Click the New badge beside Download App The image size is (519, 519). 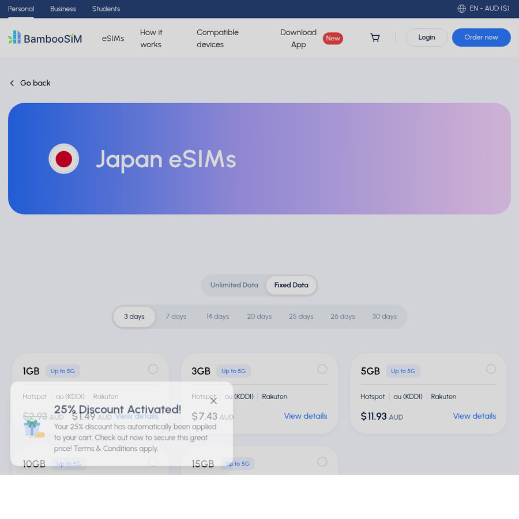(333, 39)
